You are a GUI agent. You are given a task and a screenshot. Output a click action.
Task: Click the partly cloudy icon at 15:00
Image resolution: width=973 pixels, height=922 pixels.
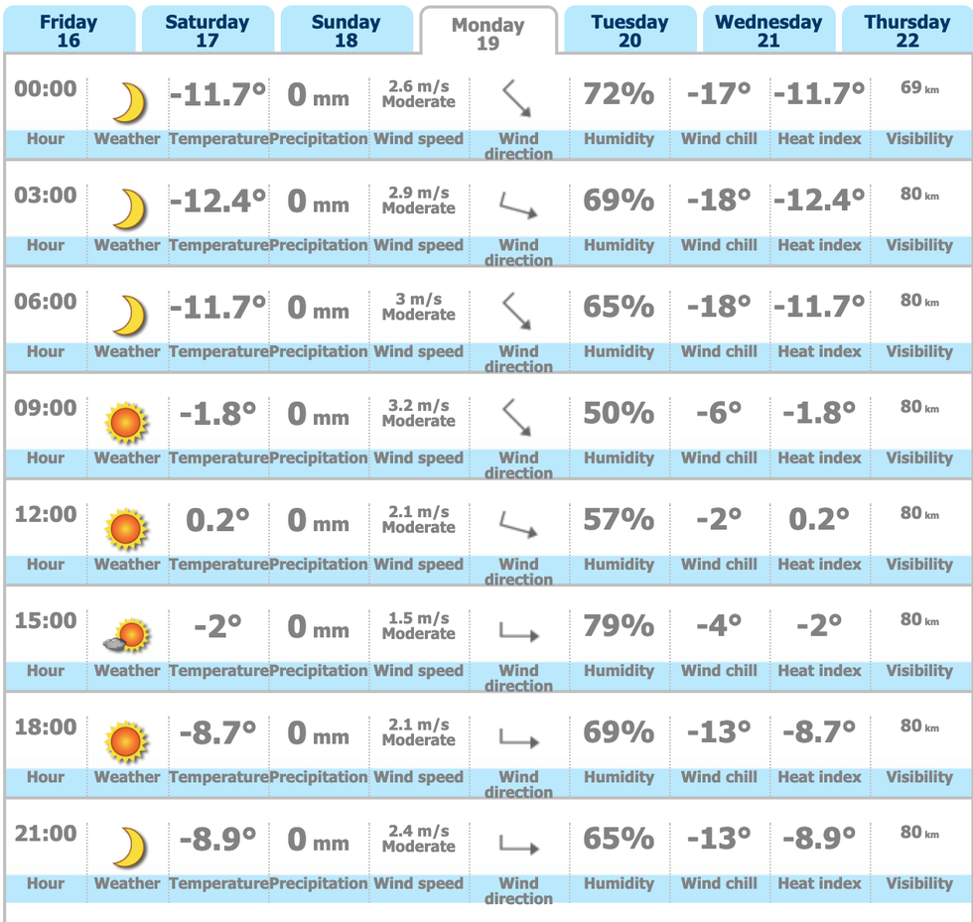pyautogui.click(x=127, y=635)
